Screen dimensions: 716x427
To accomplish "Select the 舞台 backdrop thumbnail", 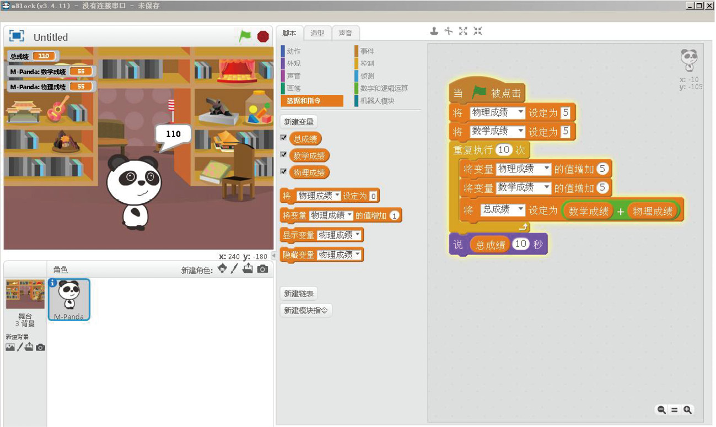I will click(25, 295).
